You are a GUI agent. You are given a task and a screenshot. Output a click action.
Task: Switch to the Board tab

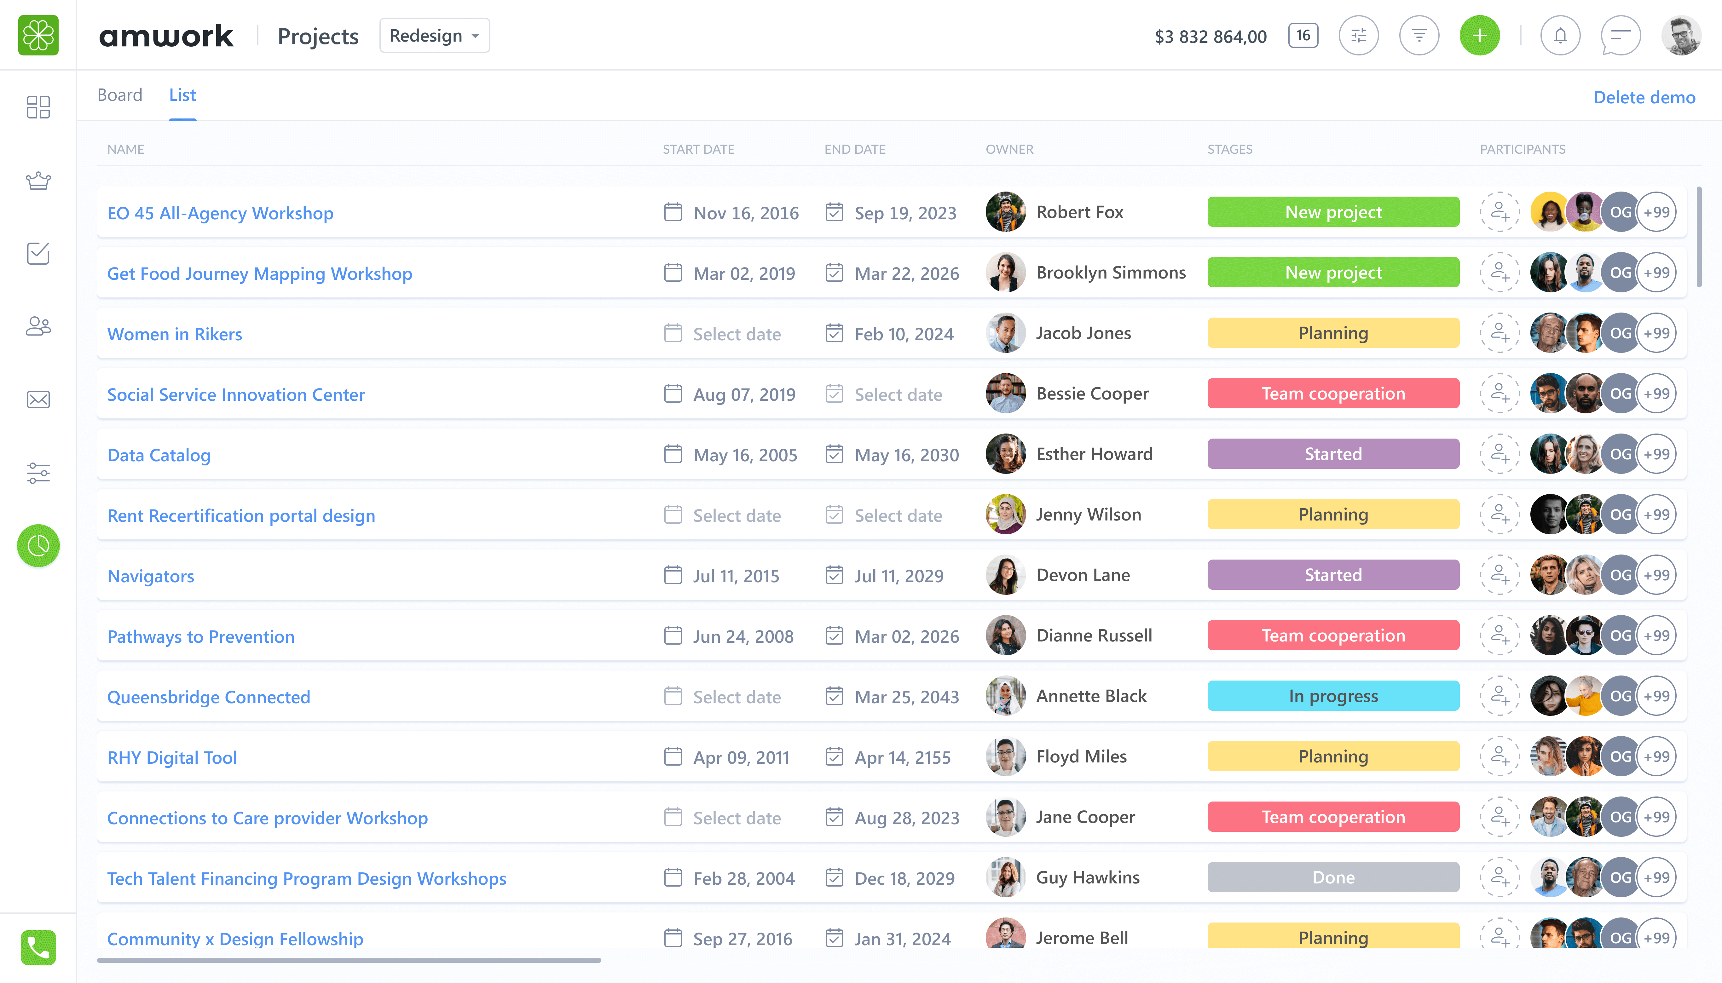click(119, 95)
